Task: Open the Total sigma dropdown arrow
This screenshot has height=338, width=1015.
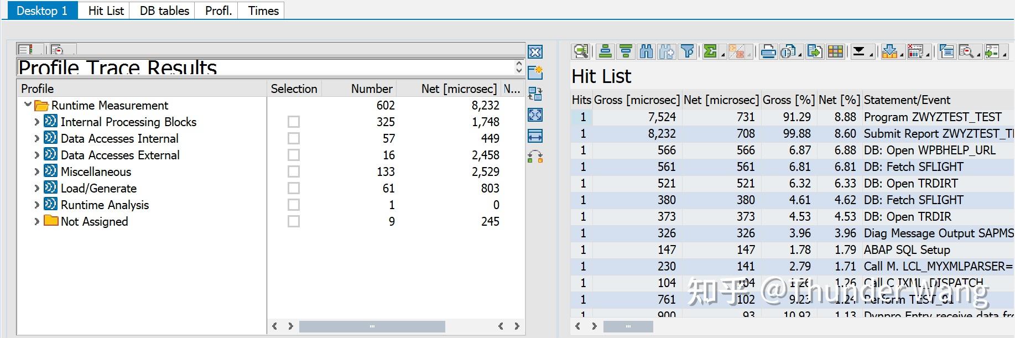Action: tap(723, 54)
